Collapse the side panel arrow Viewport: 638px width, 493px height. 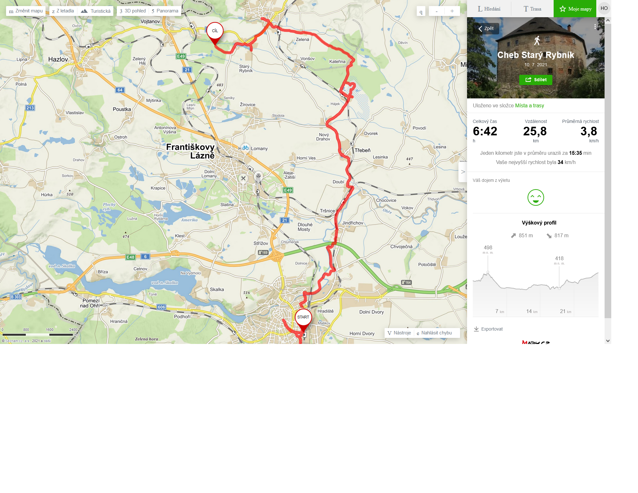click(x=463, y=172)
